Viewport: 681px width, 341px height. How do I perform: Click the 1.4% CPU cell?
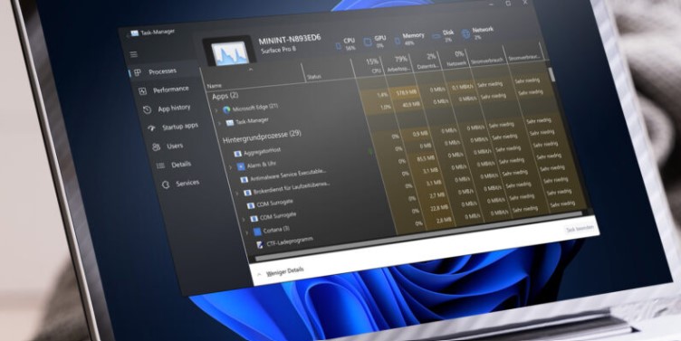pyautogui.click(x=382, y=95)
